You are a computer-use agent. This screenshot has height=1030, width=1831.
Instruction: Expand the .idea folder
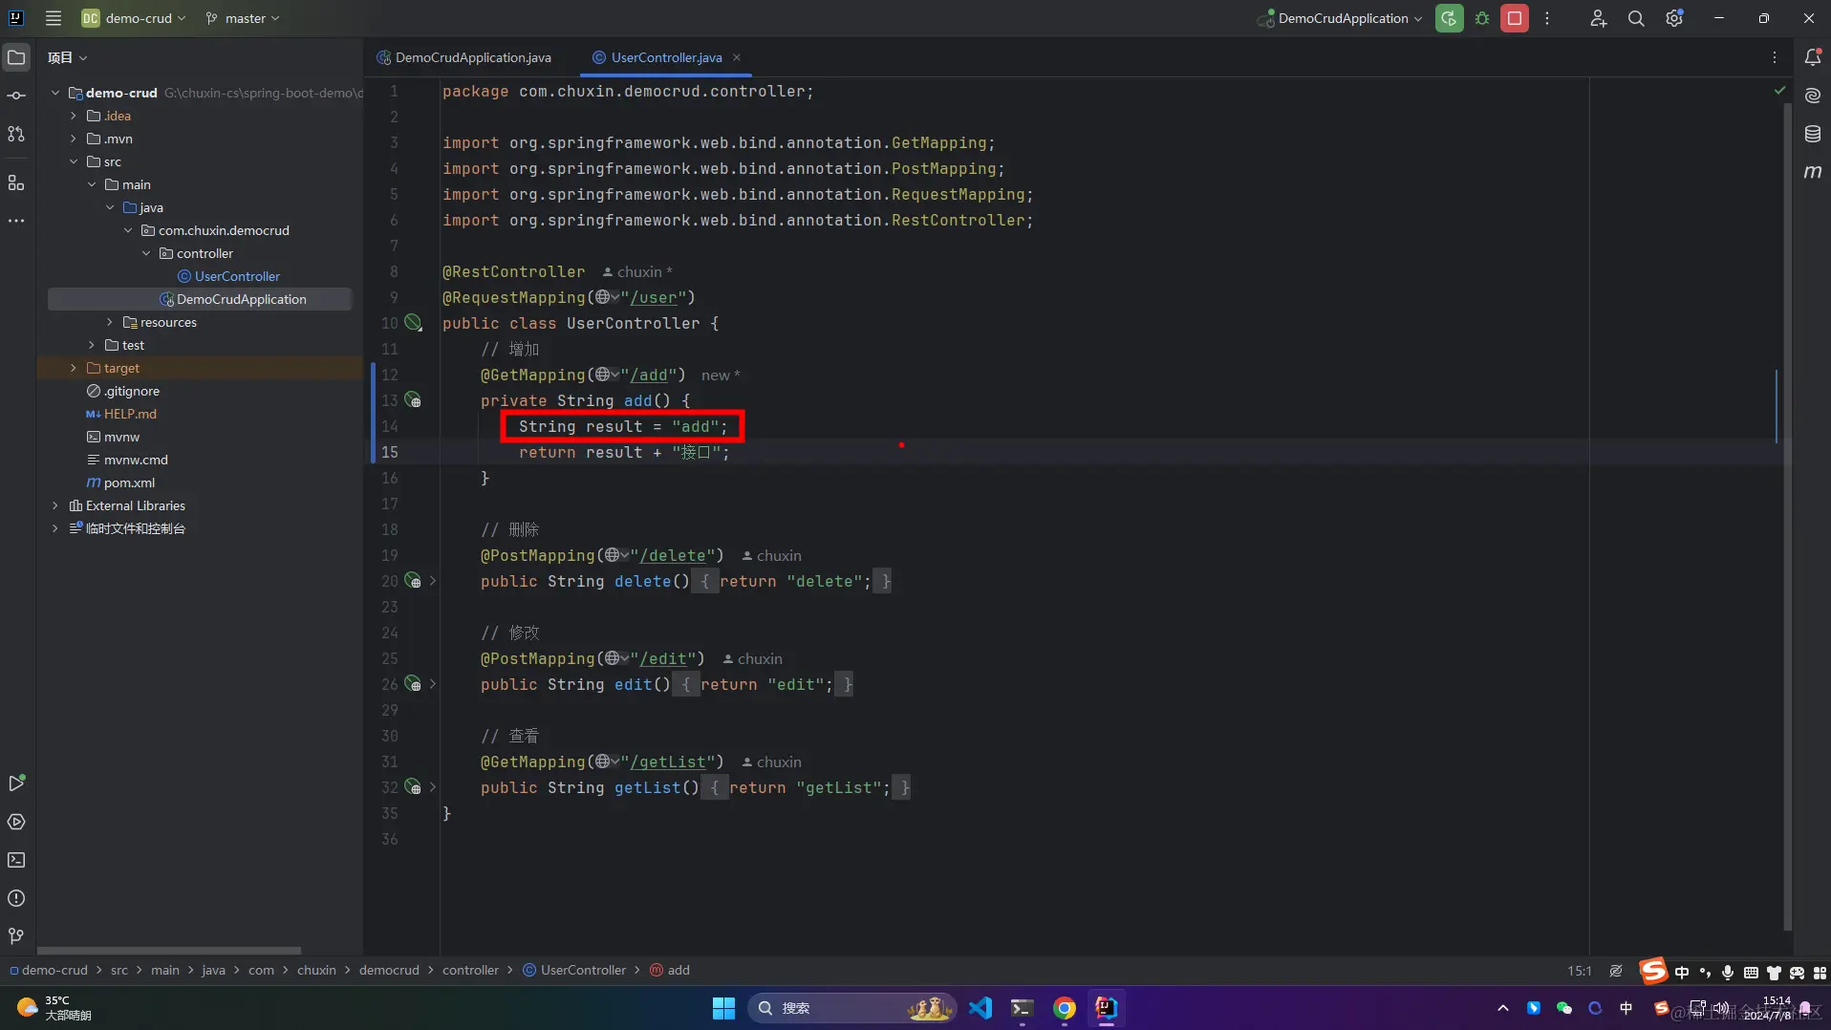74,116
